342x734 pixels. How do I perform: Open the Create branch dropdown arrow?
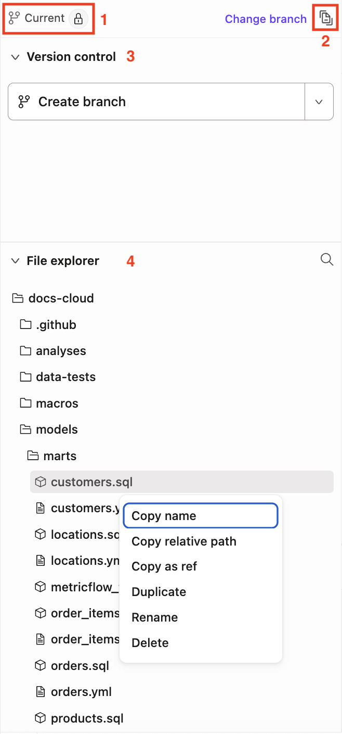pyautogui.click(x=319, y=102)
